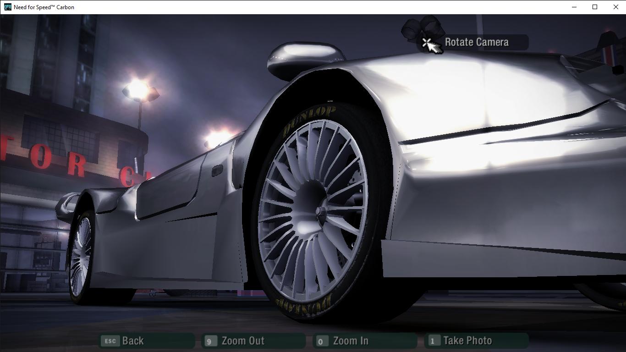Viewport: 626px width, 352px height.
Task: Click the ESC key icon
Action: [x=110, y=341]
